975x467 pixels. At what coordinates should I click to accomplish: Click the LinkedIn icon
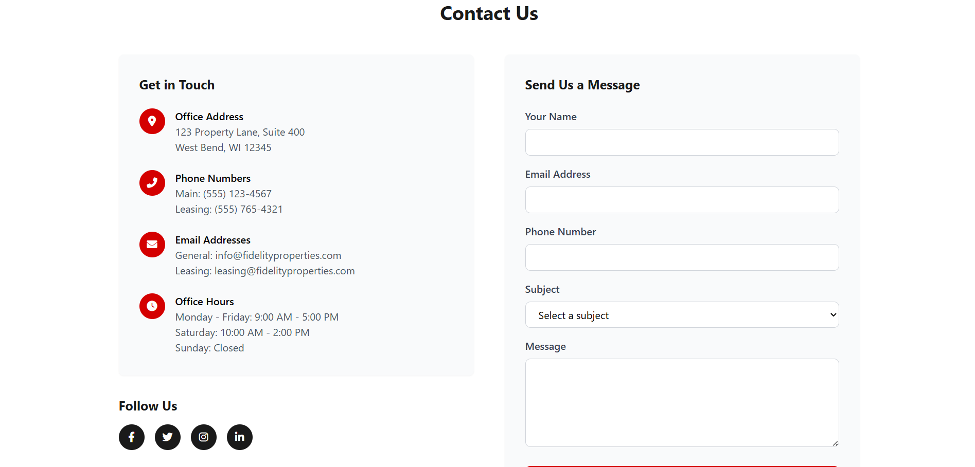(240, 437)
